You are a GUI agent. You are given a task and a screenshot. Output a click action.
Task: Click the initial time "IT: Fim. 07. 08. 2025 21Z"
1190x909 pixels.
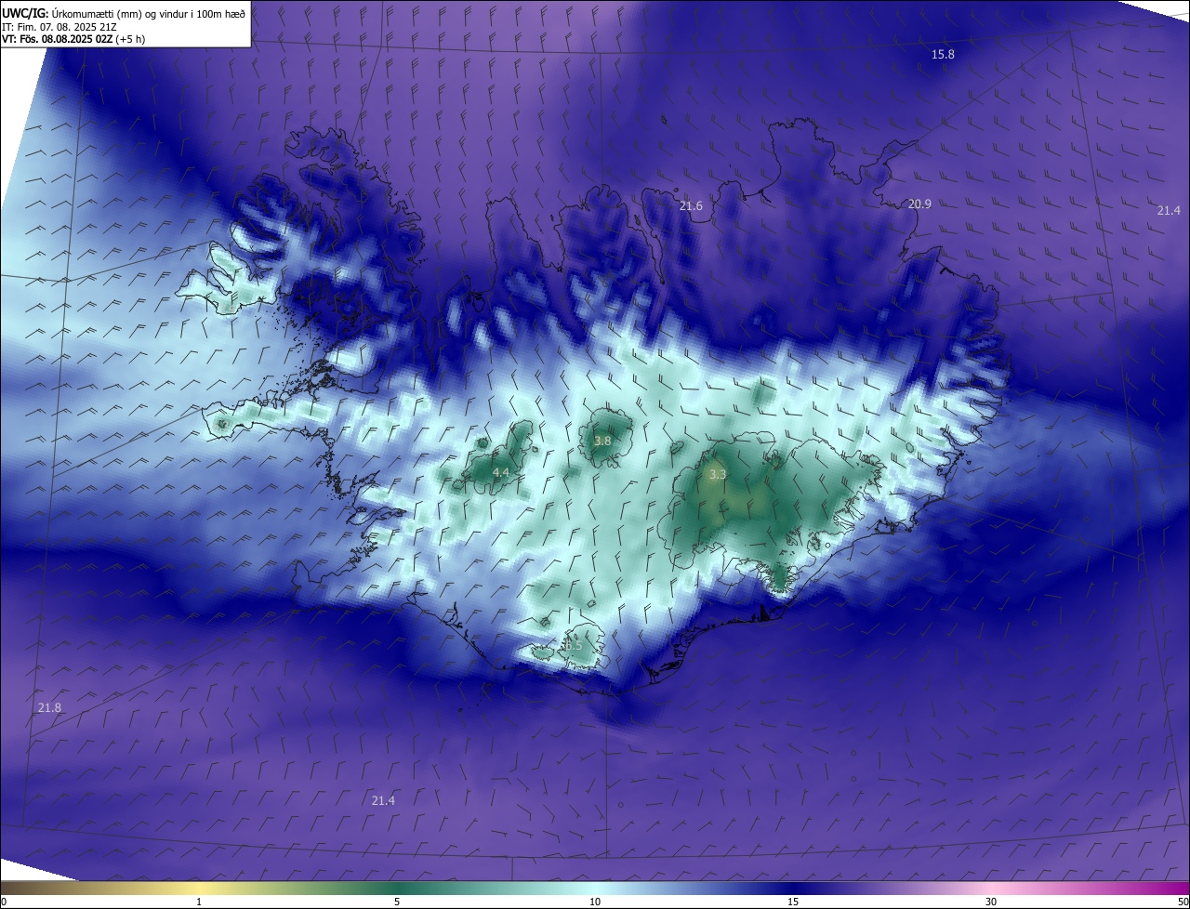click(x=59, y=27)
